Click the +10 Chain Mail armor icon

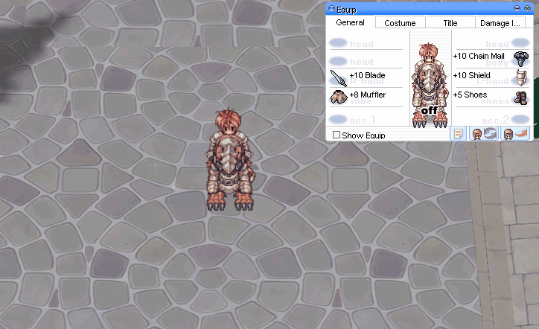[521, 59]
